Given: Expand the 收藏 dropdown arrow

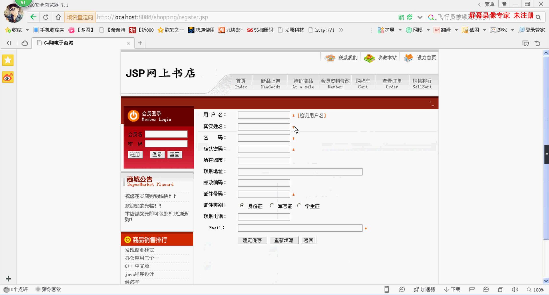Looking at the screenshot, I should pyautogui.click(x=27, y=30).
